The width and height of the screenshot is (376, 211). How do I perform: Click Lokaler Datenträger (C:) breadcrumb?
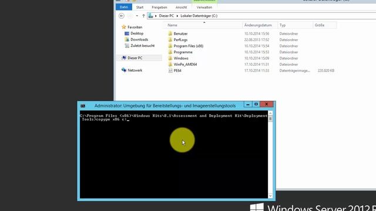pyautogui.click(x=199, y=16)
